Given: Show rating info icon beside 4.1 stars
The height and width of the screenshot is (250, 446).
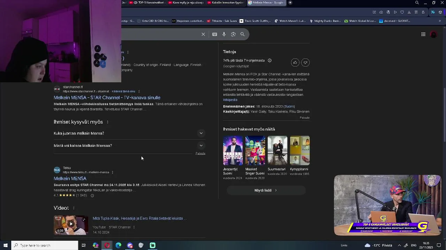Looking at the screenshot, I should [92, 196].
